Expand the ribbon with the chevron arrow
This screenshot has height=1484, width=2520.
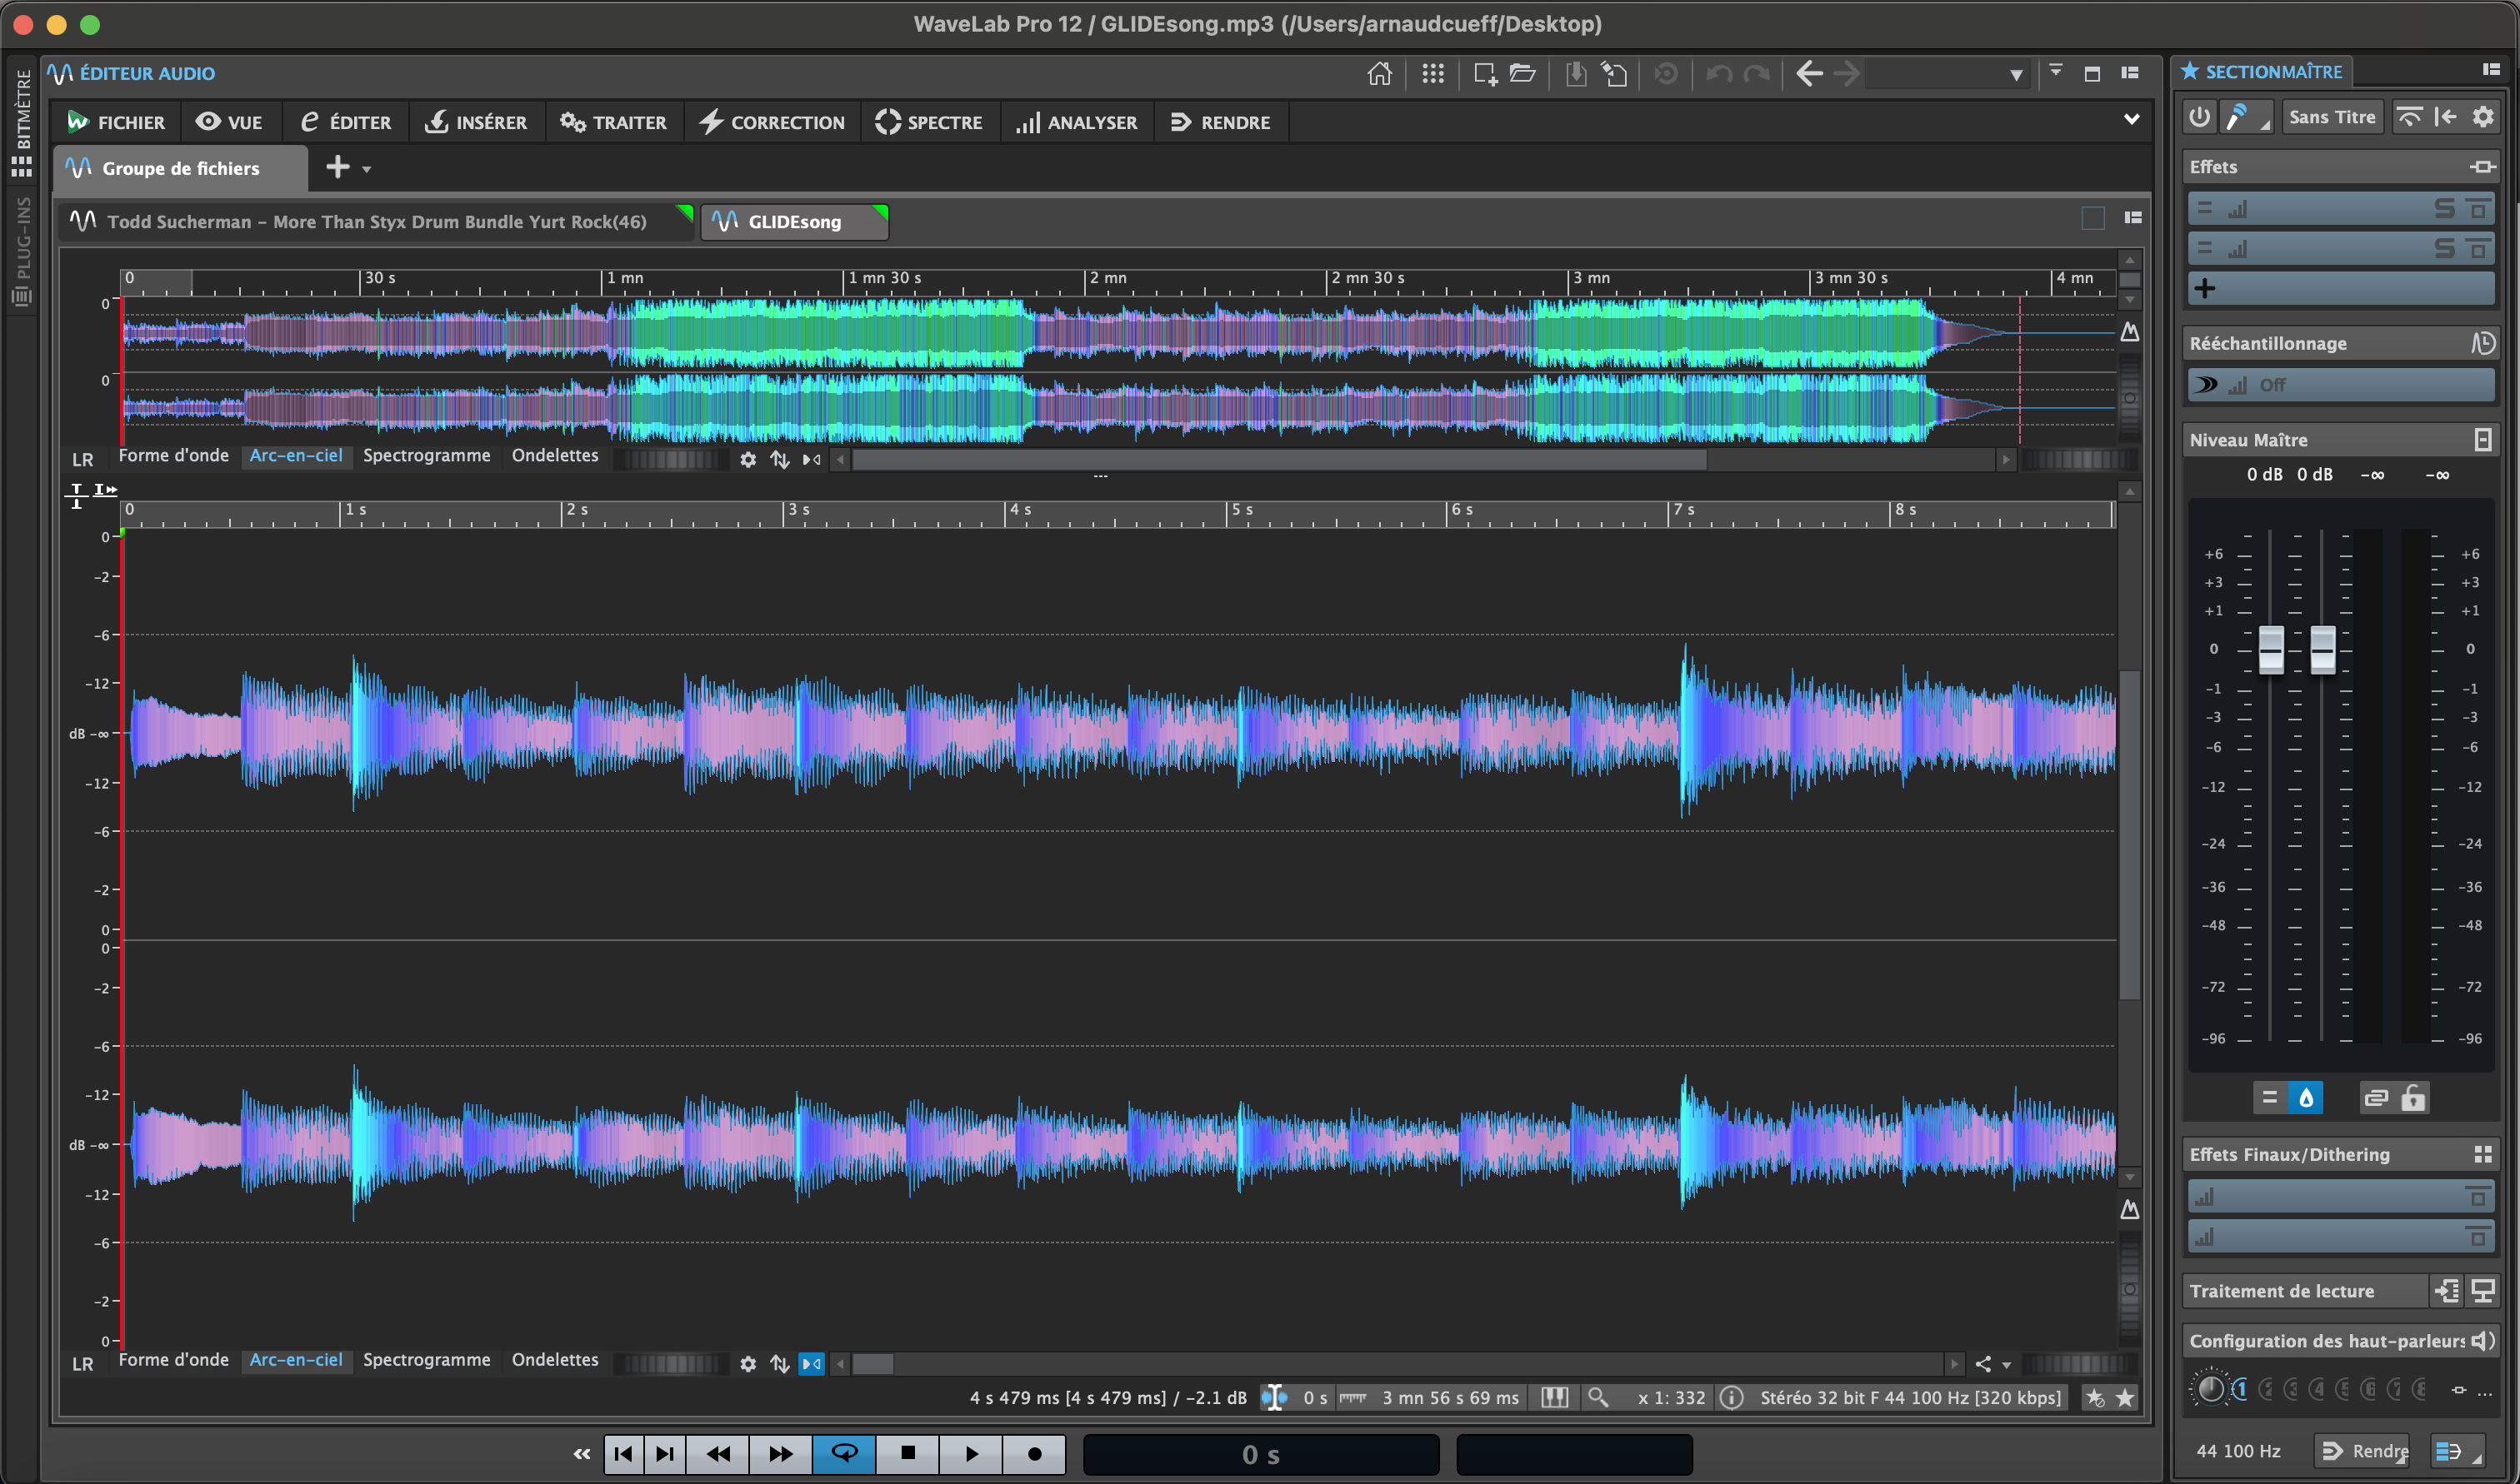(x=2131, y=120)
